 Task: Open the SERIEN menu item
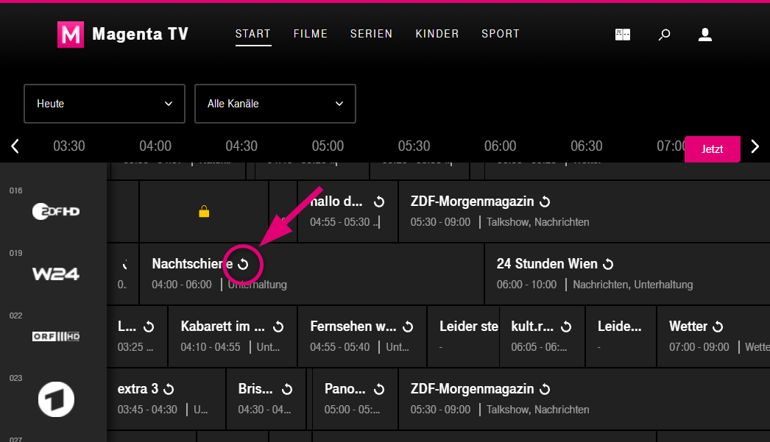pyautogui.click(x=372, y=34)
